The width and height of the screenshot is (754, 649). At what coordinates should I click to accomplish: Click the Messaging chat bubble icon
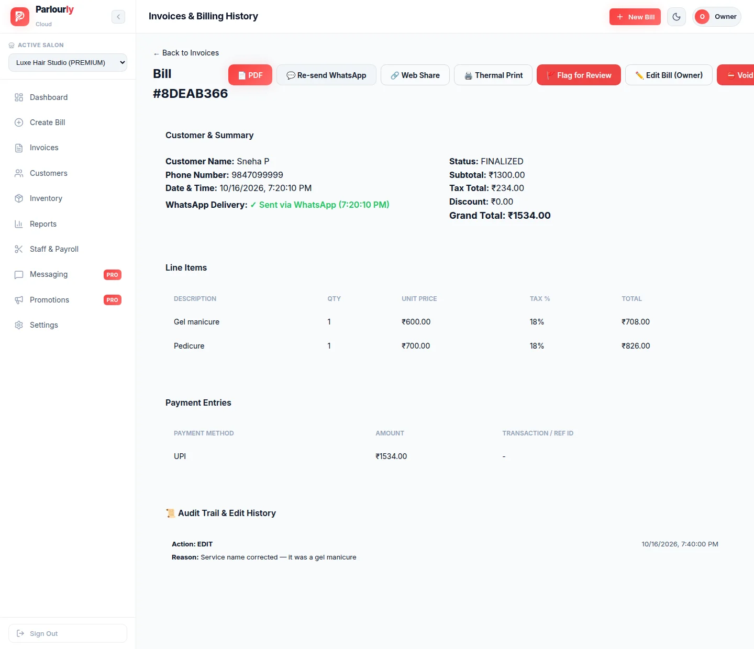click(x=19, y=275)
